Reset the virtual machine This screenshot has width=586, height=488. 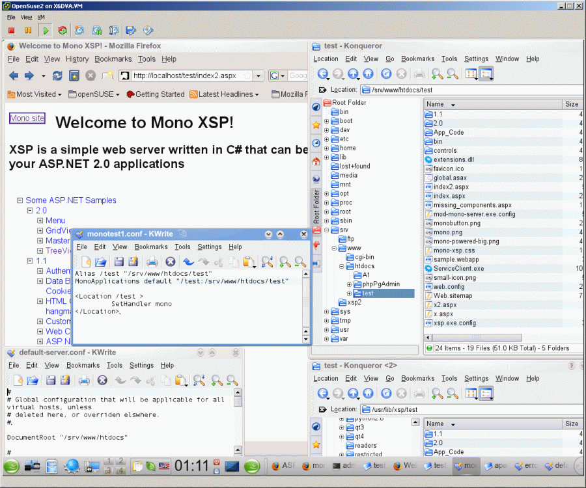point(63,31)
